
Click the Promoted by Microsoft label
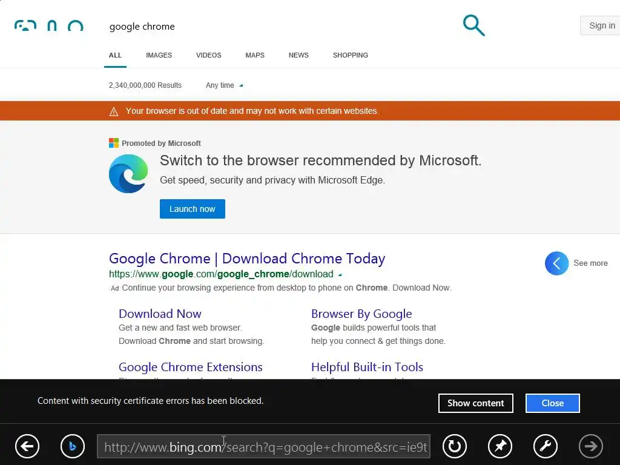(x=161, y=143)
